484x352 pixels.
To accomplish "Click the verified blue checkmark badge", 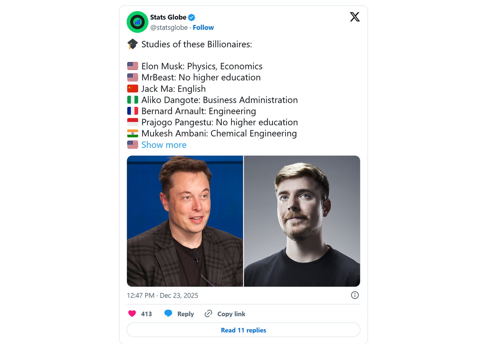I will pyautogui.click(x=191, y=17).
